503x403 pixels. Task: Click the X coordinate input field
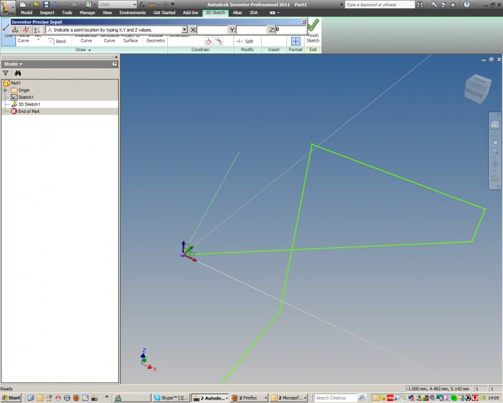click(212, 30)
